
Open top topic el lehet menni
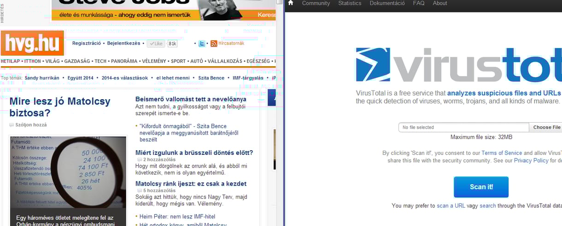click(173, 78)
